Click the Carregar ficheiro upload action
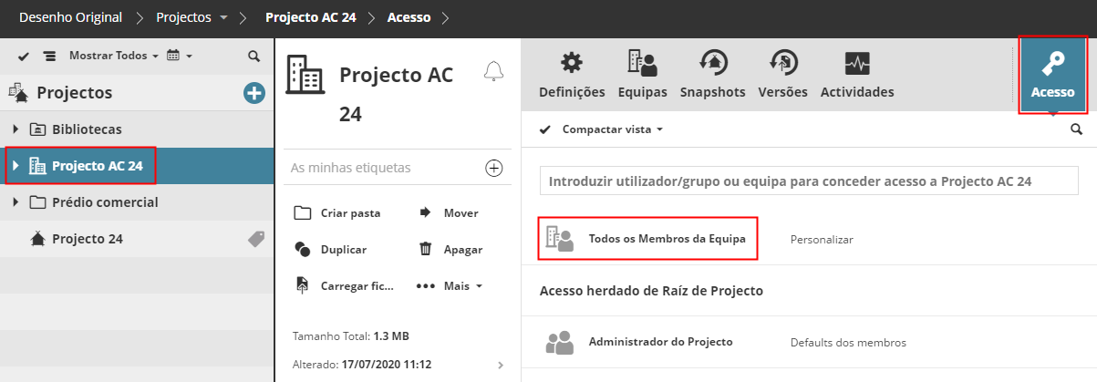 coord(346,285)
